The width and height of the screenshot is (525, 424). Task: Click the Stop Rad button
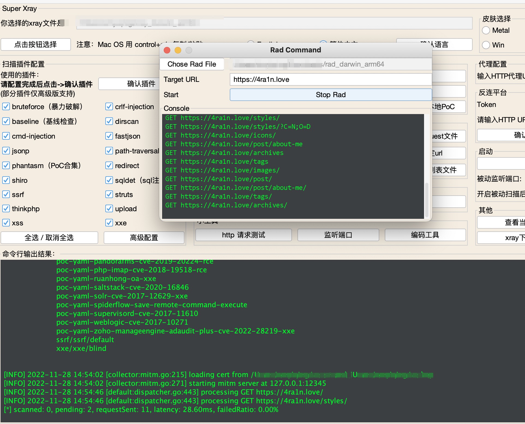pyautogui.click(x=330, y=95)
